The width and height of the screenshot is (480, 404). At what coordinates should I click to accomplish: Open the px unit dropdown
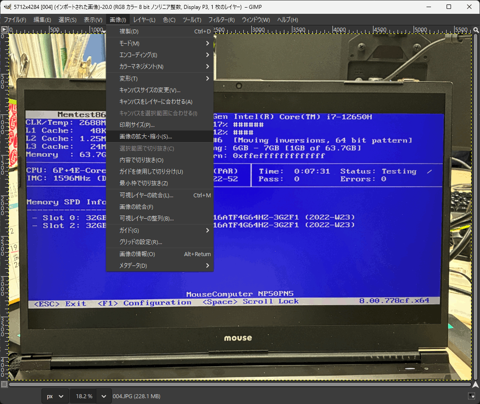pos(55,396)
